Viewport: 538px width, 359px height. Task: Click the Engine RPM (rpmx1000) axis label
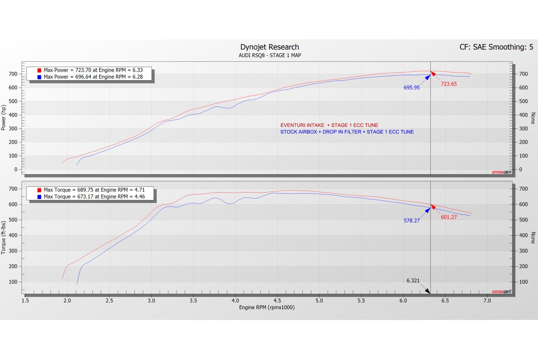click(267, 307)
